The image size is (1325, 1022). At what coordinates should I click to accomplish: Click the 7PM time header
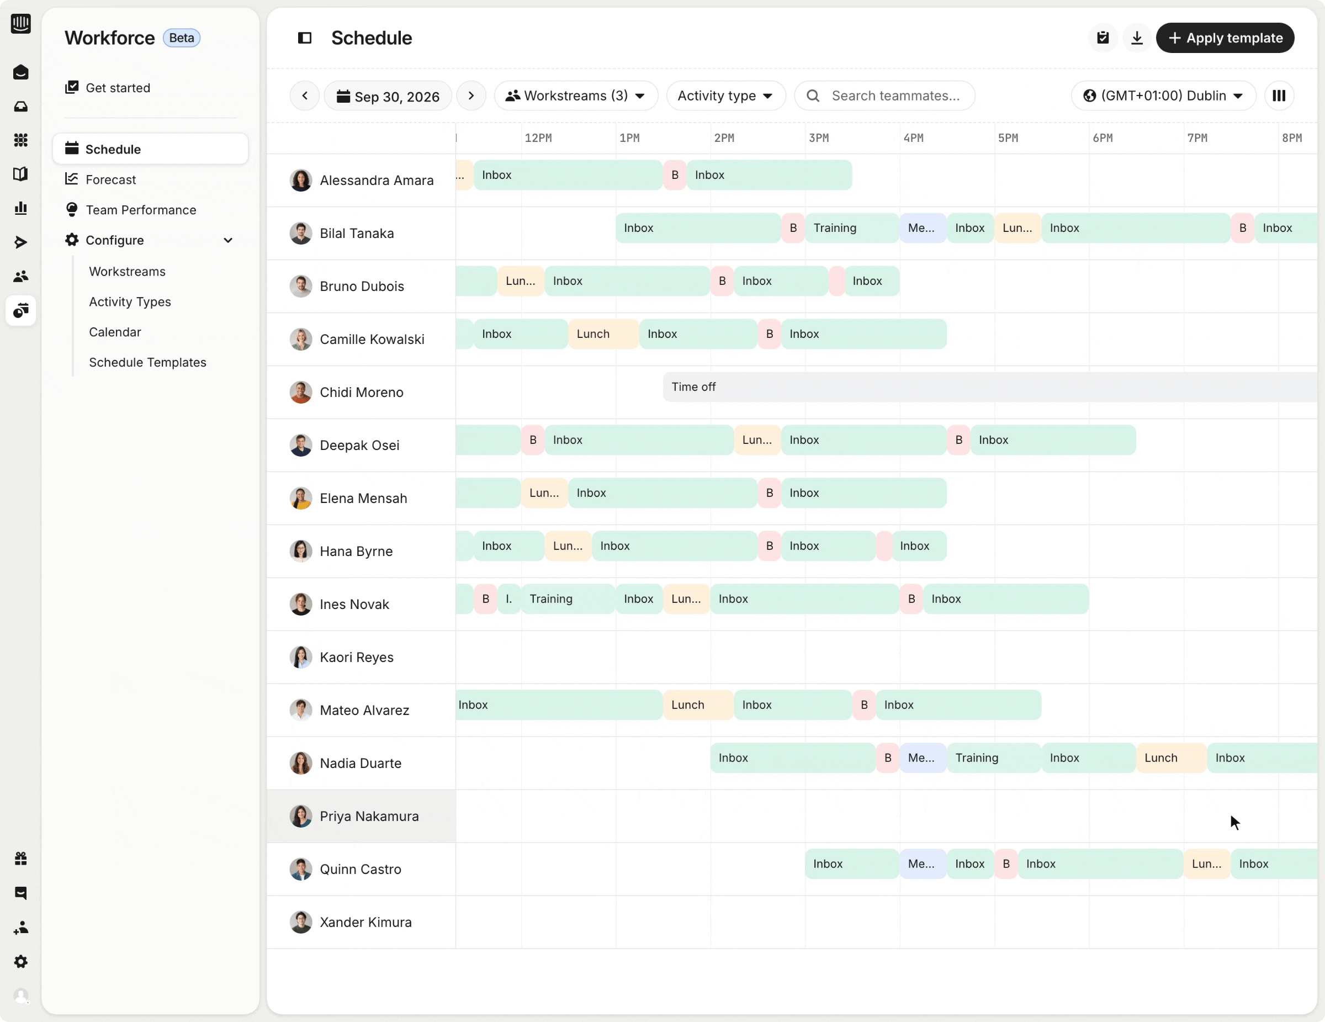(x=1197, y=139)
